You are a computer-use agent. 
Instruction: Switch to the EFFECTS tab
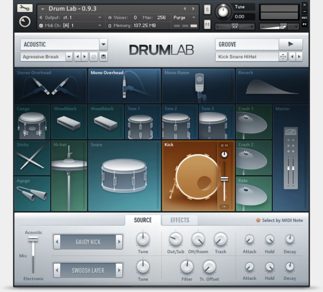(180, 220)
